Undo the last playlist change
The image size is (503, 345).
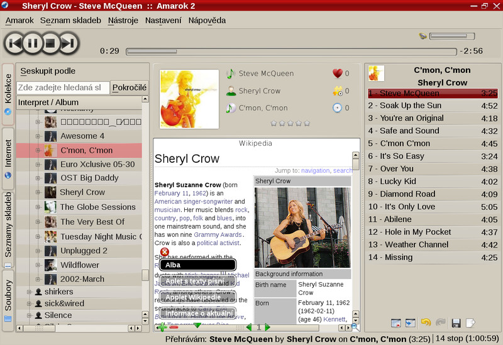[426, 322]
